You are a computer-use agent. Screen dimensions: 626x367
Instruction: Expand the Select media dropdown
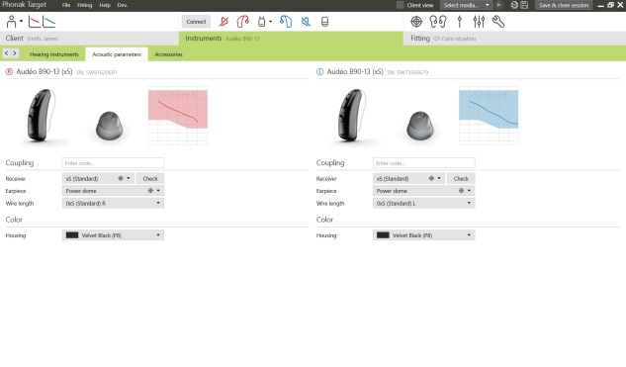click(466, 5)
